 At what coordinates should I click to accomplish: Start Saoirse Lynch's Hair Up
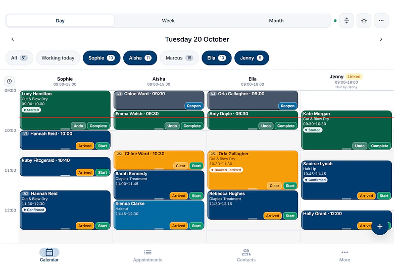[384, 195]
